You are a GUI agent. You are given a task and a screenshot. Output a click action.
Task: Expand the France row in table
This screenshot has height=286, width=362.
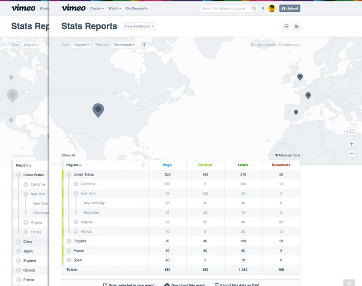pyautogui.click(x=69, y=251)
